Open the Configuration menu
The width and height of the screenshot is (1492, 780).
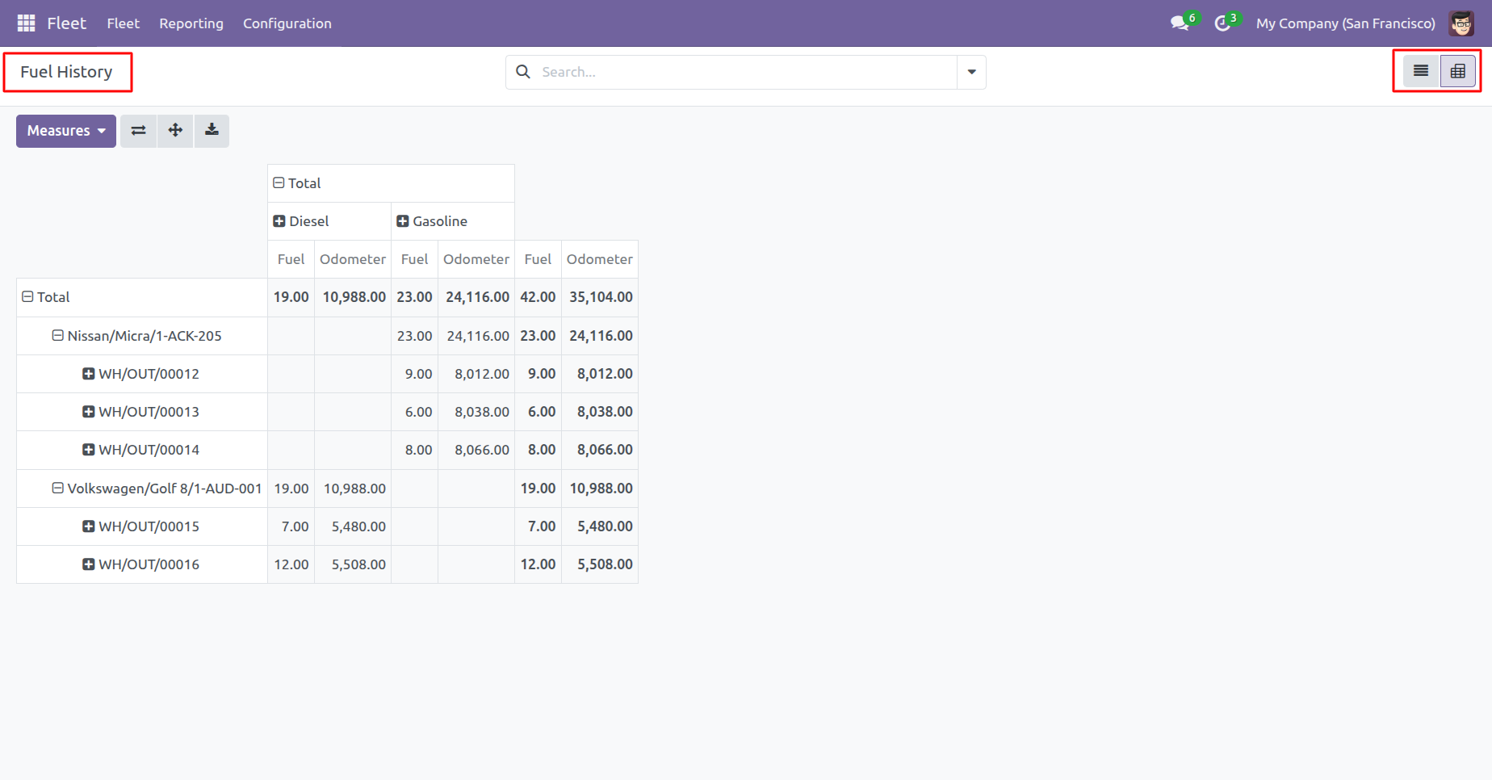pyautogui.click(x=287, y=23)
